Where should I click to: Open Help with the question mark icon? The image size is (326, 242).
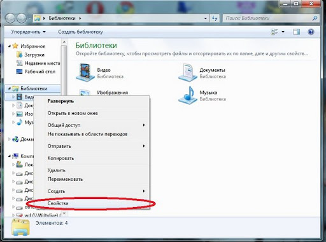(x=311, y=32)
